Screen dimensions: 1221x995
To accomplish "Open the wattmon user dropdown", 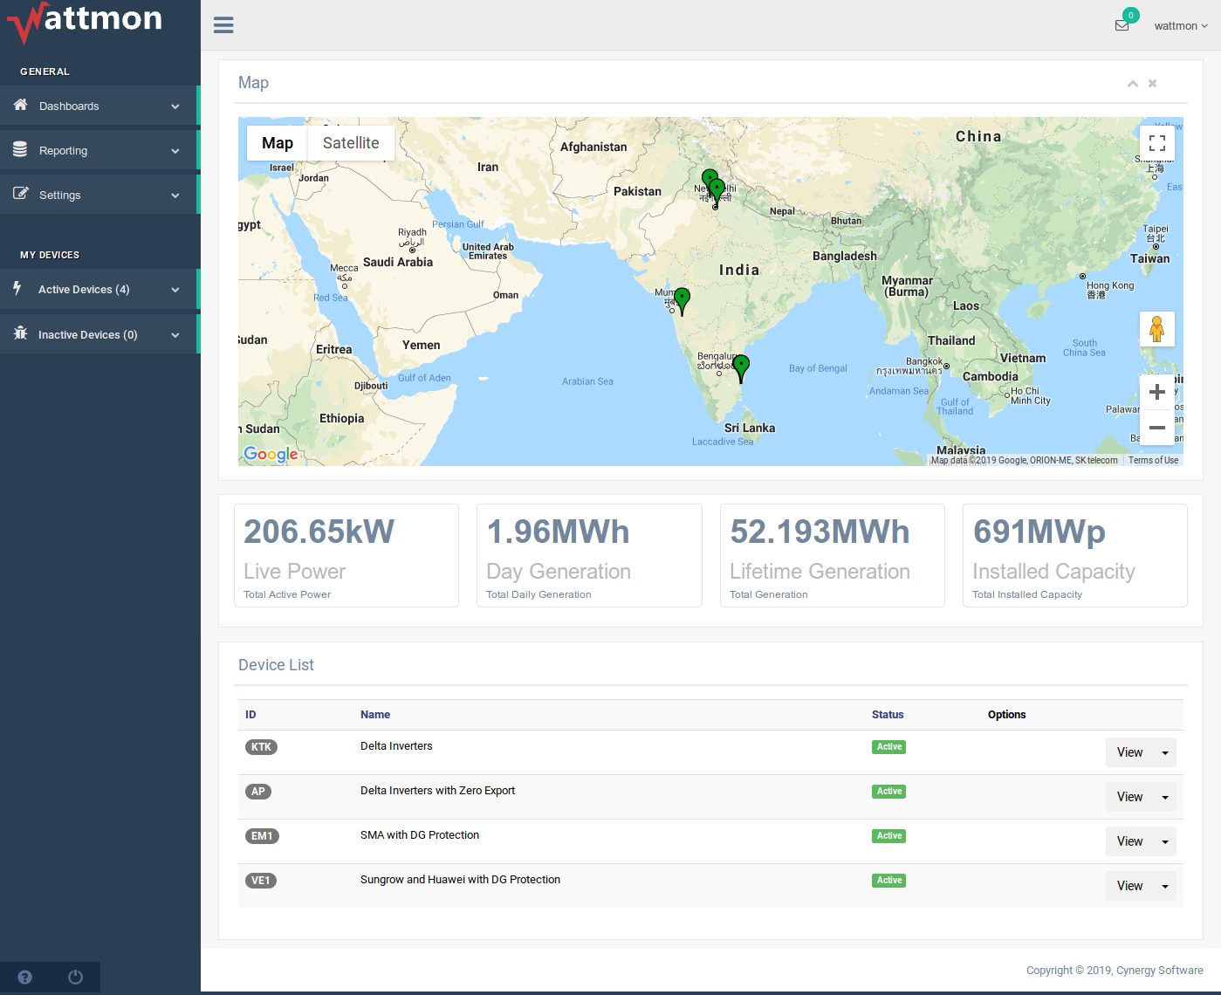I will 1180,25.
